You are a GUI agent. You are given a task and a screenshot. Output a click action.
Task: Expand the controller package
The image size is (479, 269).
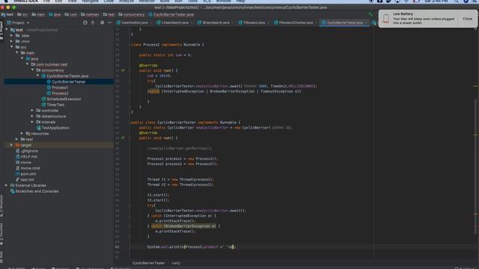point(32,111)
